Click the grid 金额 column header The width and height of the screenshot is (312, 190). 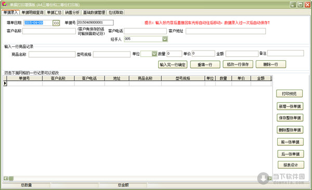(x=261, y=78)
